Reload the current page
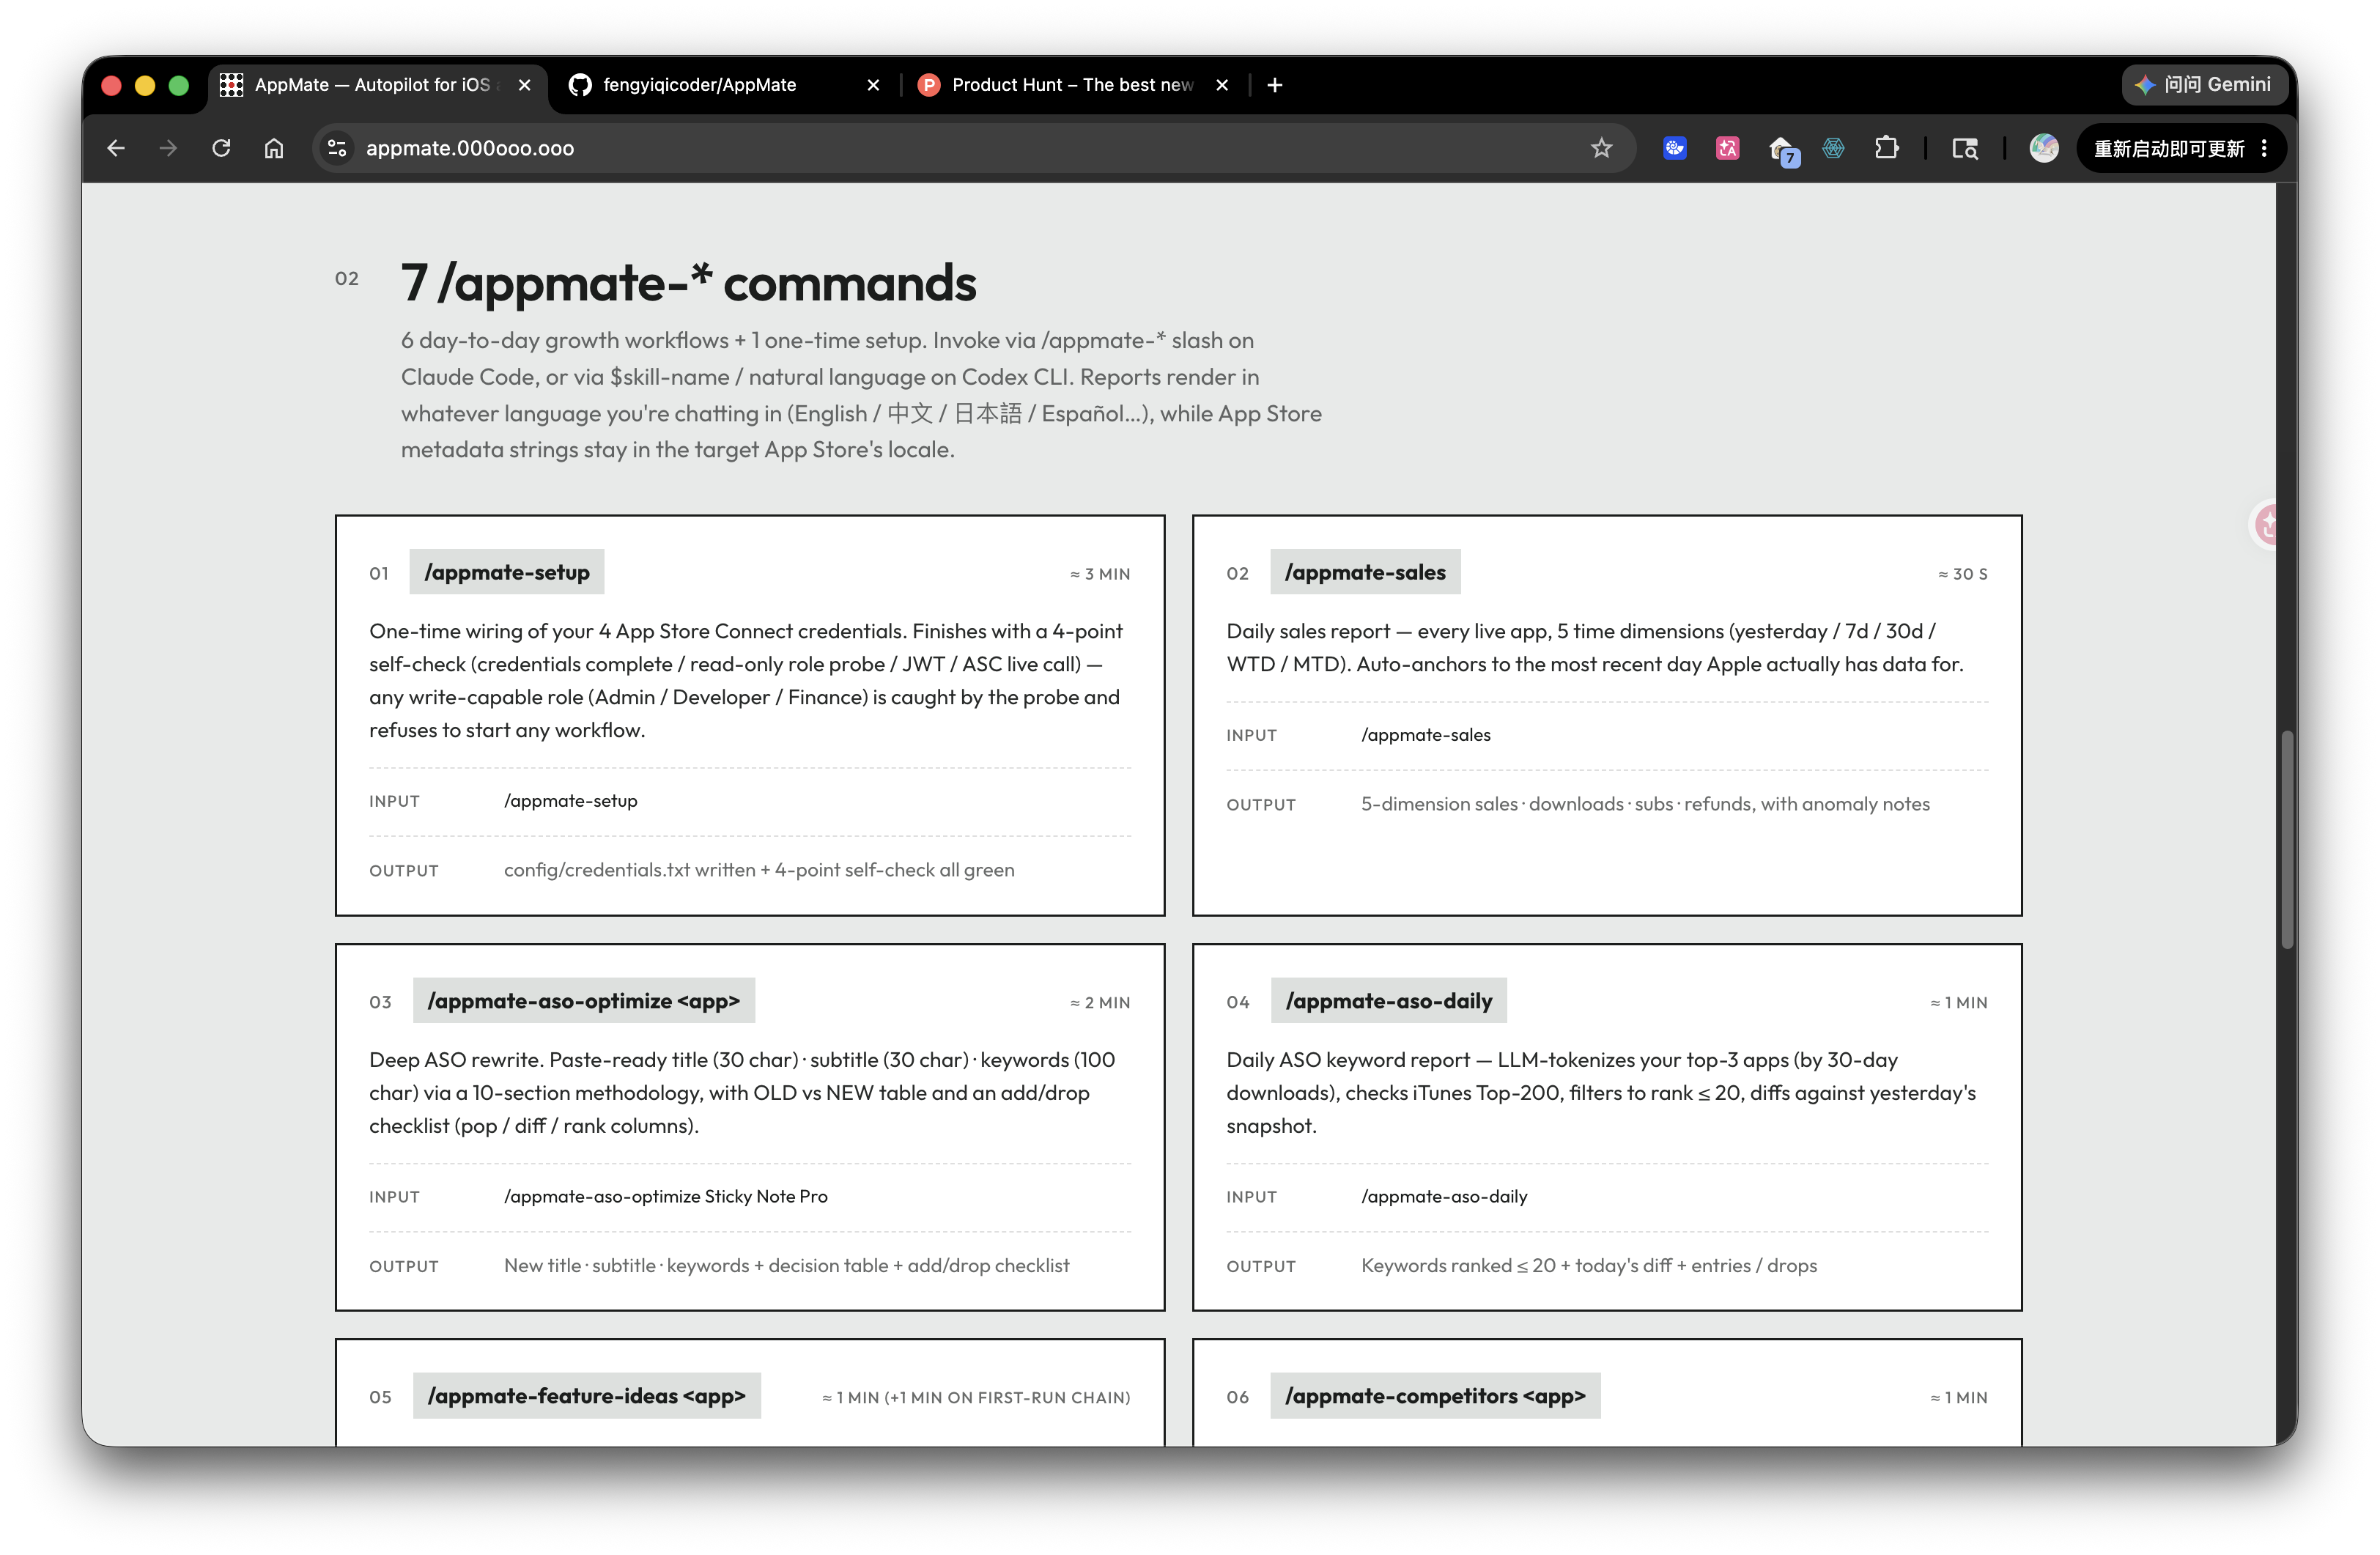 tap(221, 148)
